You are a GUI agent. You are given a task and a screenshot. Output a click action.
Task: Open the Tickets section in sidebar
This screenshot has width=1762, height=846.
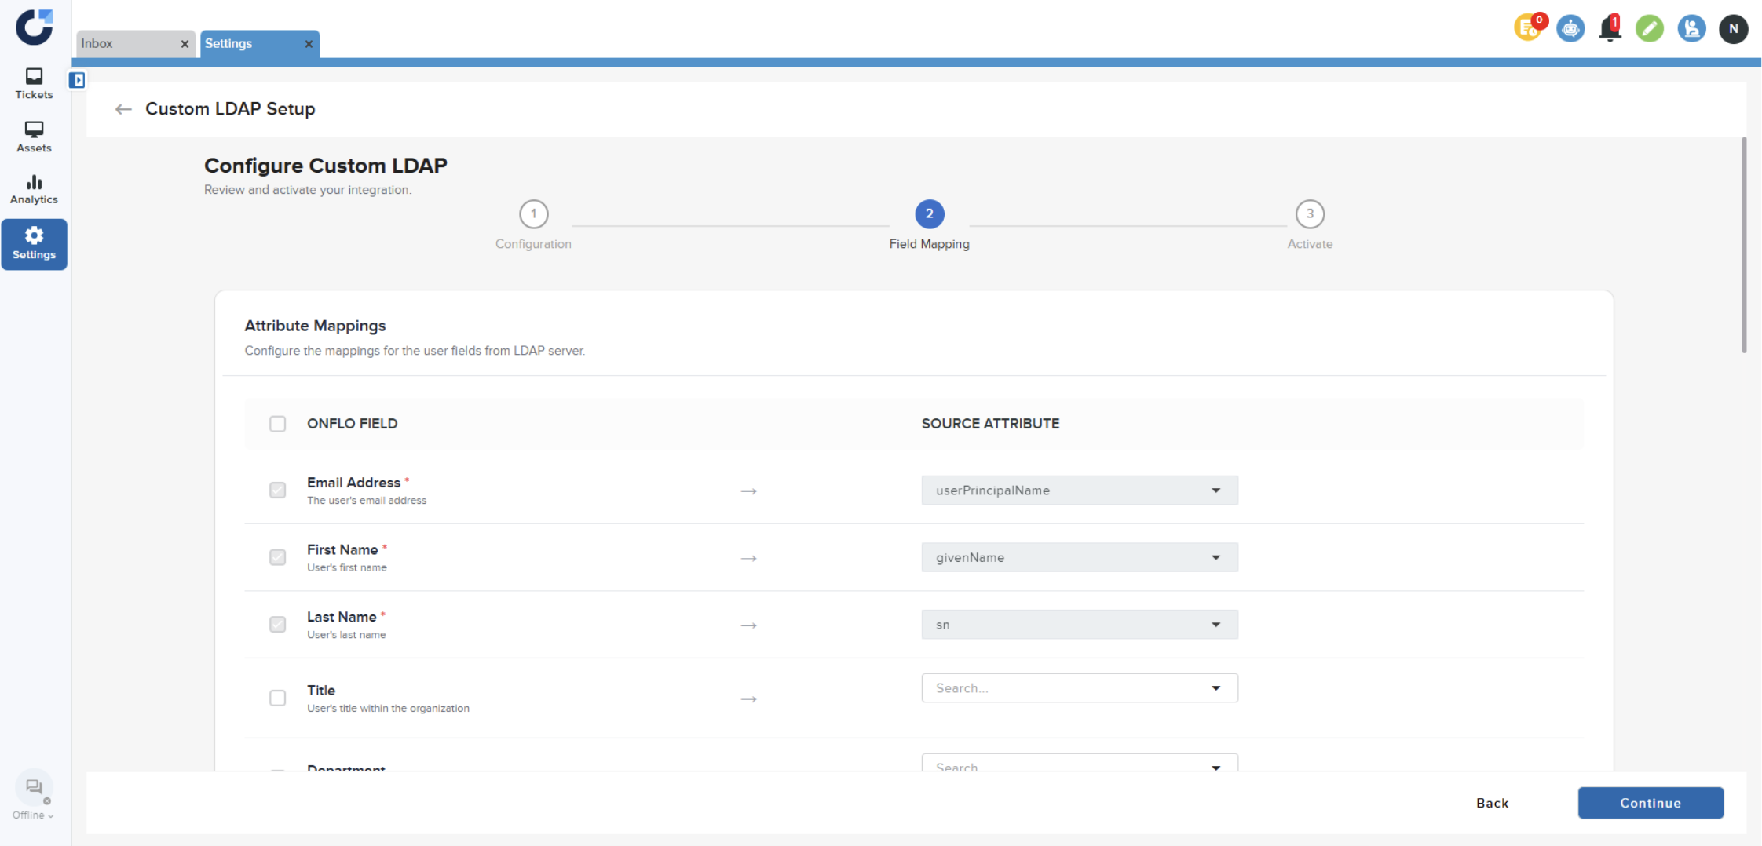(34, 83)
